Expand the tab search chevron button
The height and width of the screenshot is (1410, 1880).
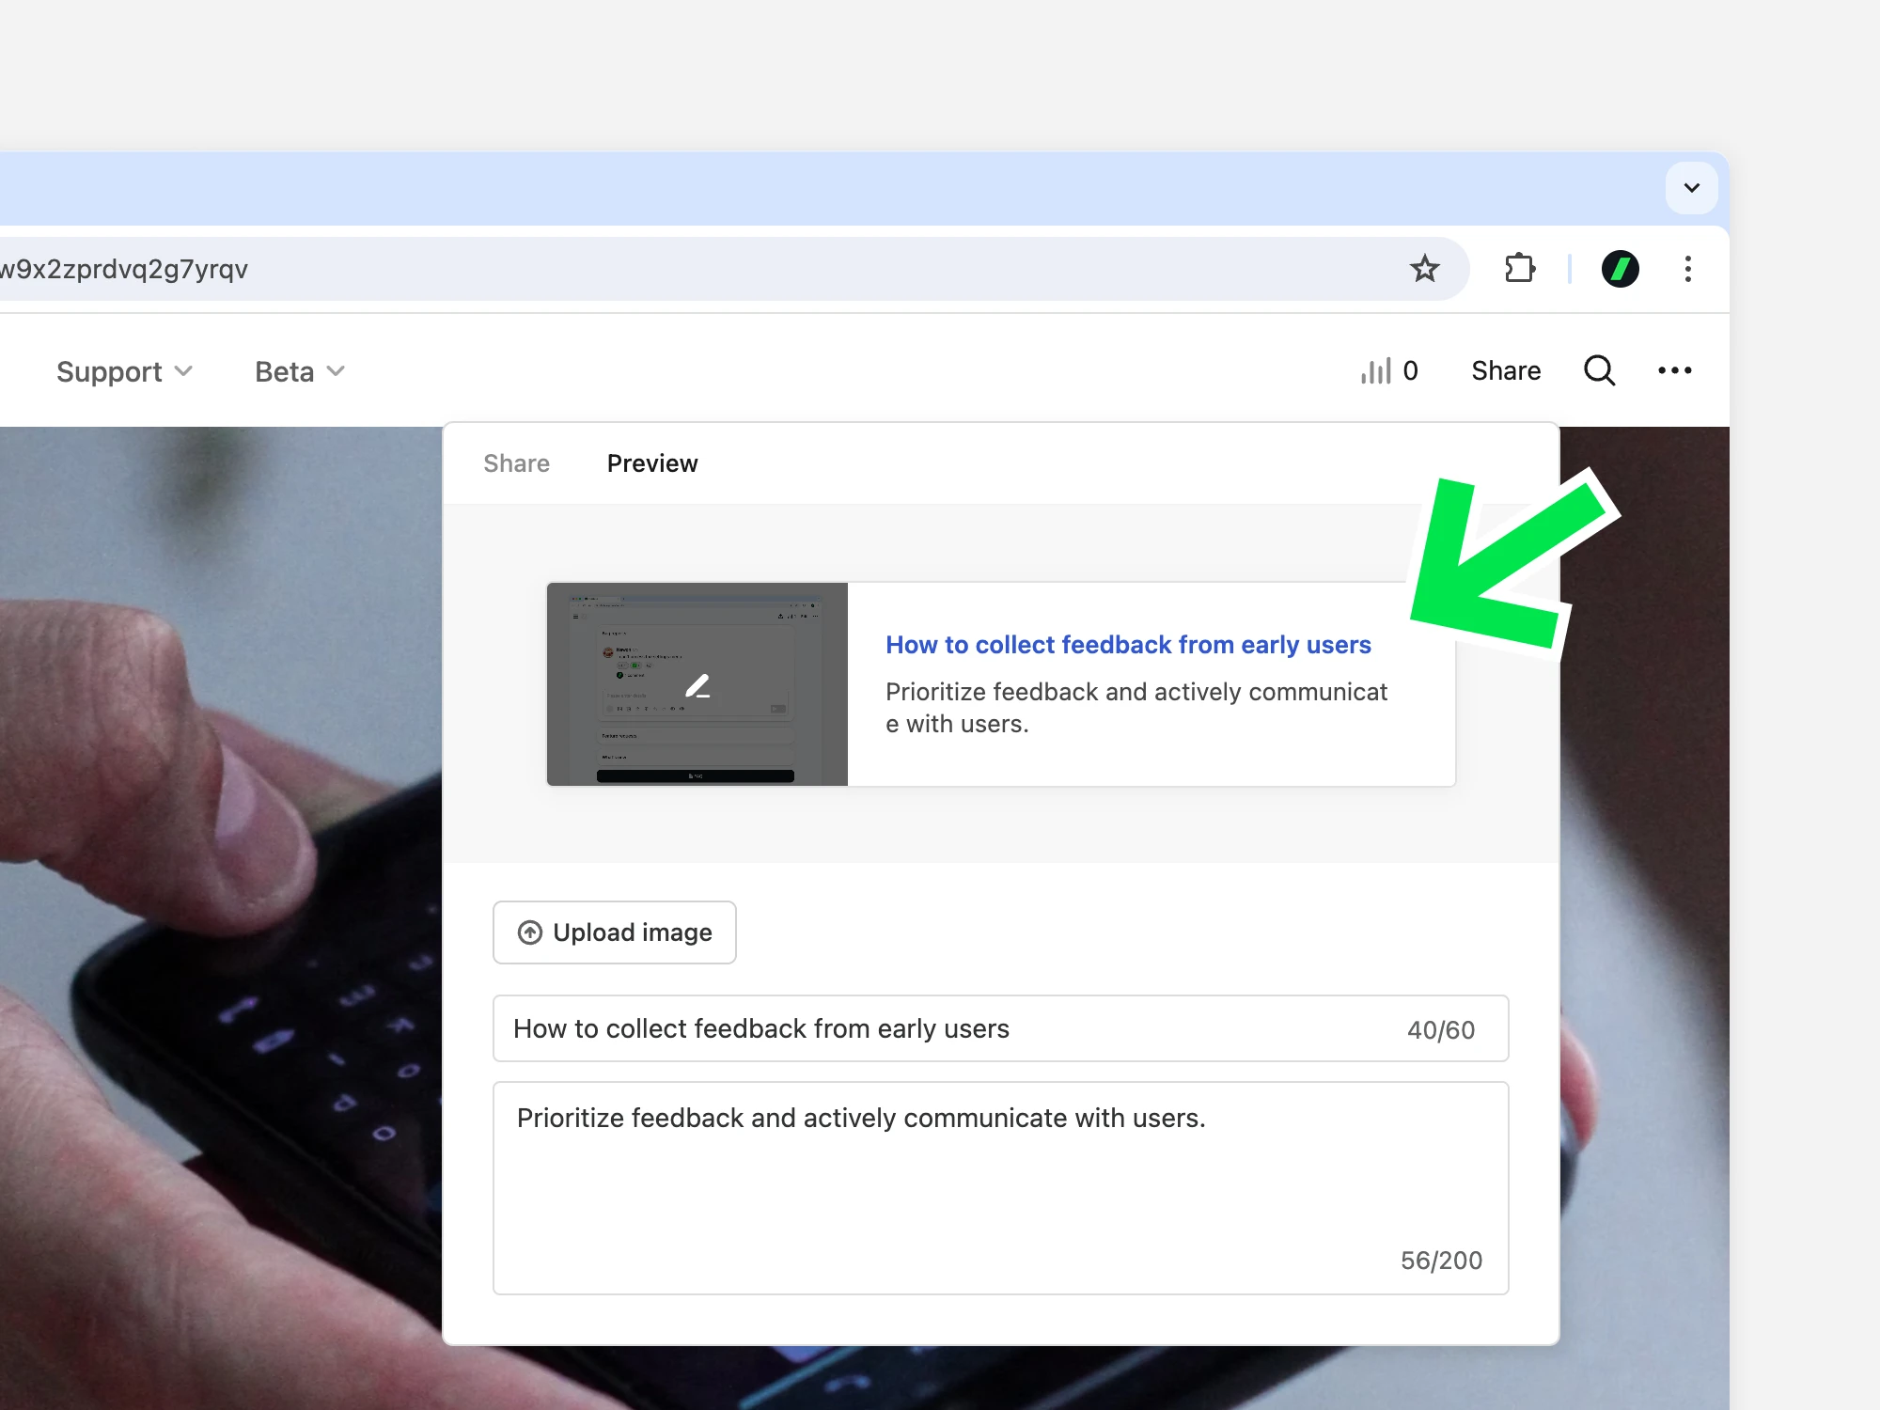click(x=1691, y=188)
